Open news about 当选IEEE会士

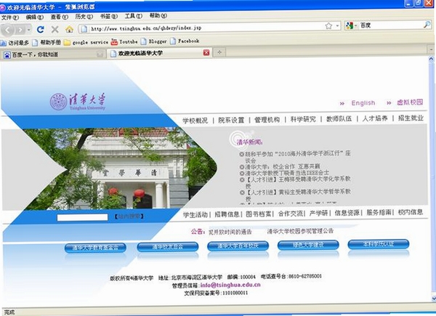(287, 173)
